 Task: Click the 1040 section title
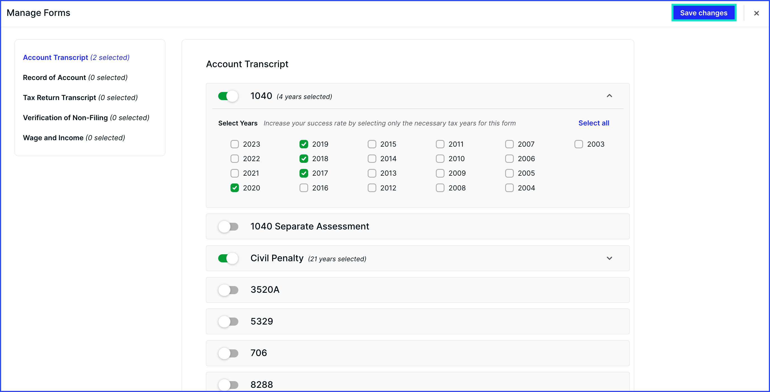tap(261, 96)
